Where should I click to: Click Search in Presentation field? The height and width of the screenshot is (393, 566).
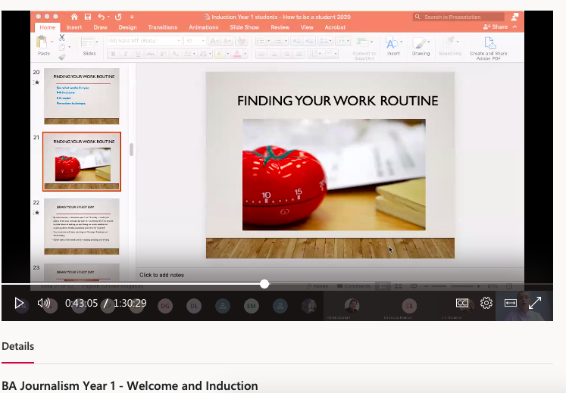click(x=458, y=17)
